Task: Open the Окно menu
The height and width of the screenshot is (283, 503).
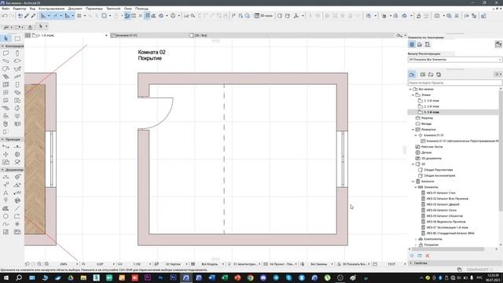Action: click(x=127, y=9)
